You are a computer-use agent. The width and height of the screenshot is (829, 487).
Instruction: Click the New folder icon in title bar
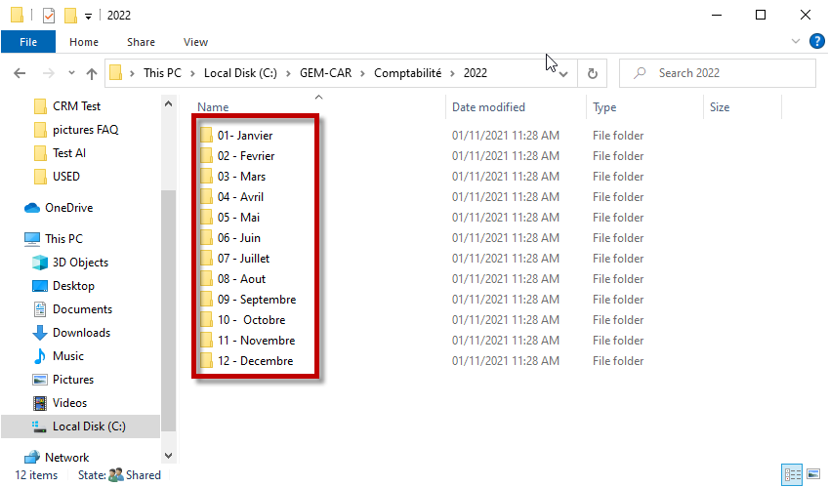point(70,16)
